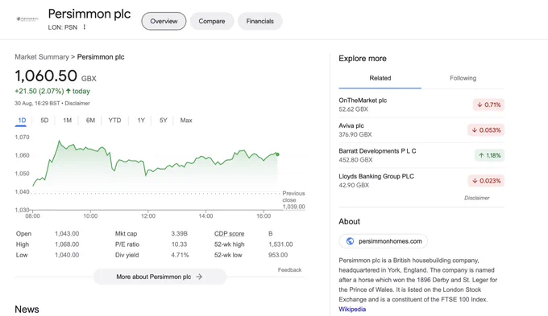Click the LON: PSN ticker text
548x316 pixels.
coord(63,27)
